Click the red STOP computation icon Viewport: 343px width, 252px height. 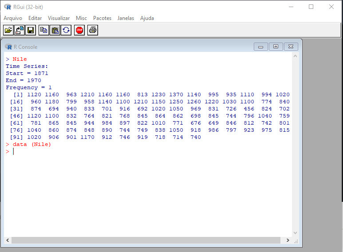(79, 30)
